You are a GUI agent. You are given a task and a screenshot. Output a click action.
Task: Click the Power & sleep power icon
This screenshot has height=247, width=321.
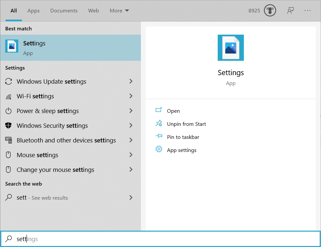coord(8,111)
